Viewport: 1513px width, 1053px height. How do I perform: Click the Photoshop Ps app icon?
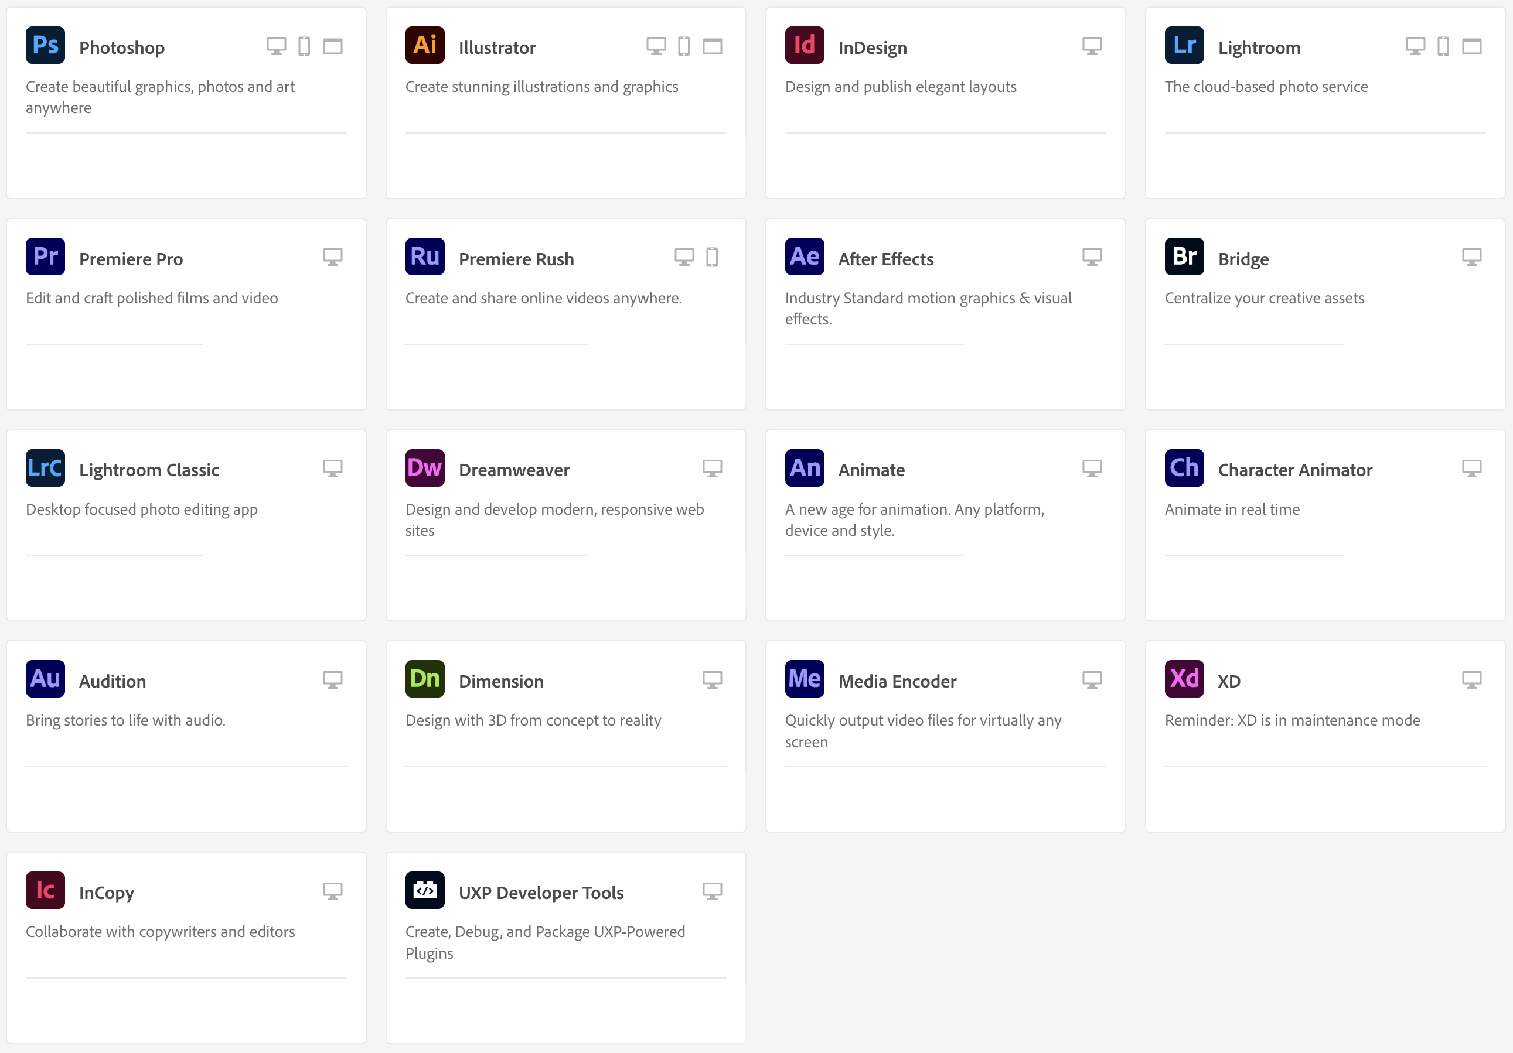coord(46,46)
